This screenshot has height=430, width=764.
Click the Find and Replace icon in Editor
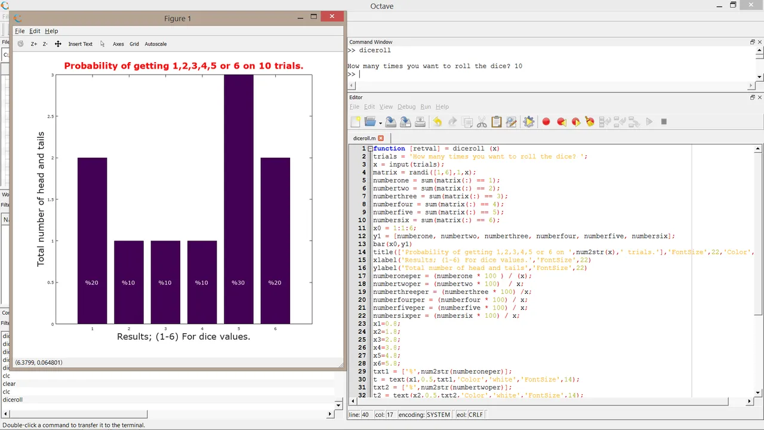pos(511,122)
